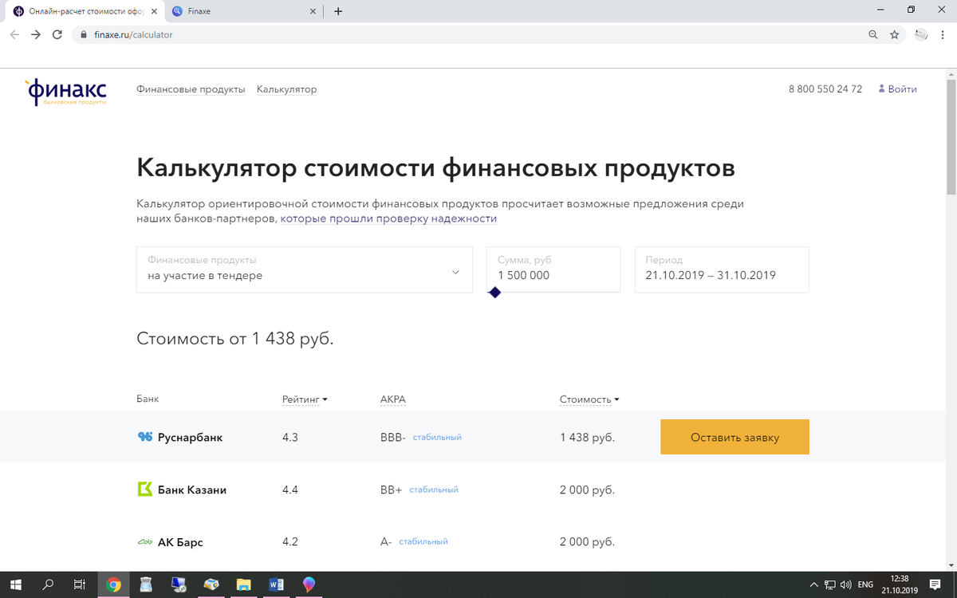Expand the Финансовые продукты dropdown
Screen dimensions: 957x598
304,269
